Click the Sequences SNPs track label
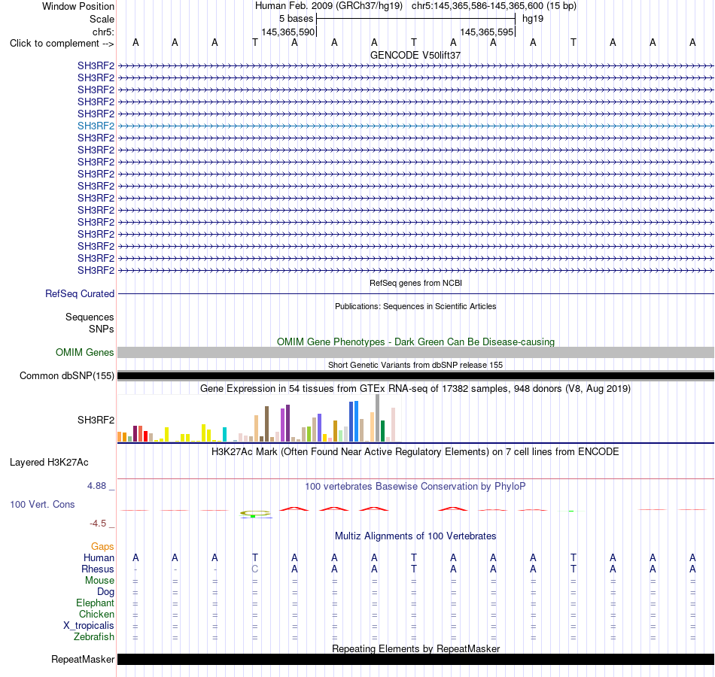Screen dimensions: 715x677 pyautogui.click(x=90, y=323)
